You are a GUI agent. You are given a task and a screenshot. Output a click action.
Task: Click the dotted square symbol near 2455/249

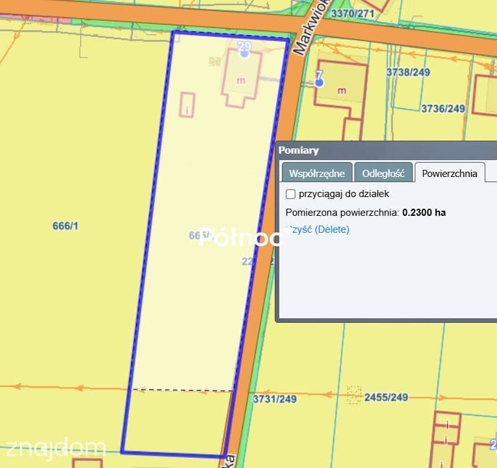354,395
